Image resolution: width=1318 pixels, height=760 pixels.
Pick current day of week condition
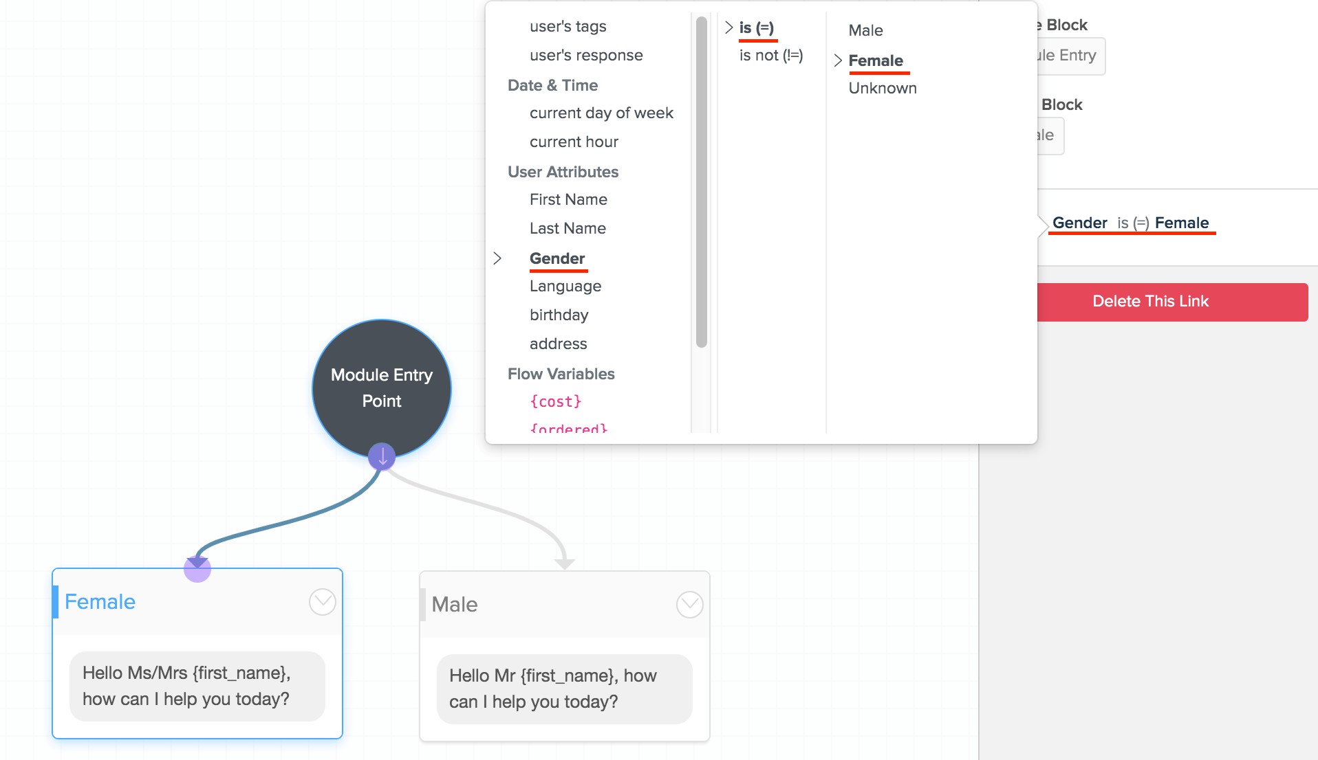click(x=601, y=113)
